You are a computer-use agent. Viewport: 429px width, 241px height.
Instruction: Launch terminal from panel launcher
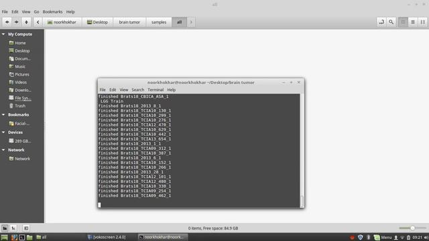tap(22, 237)
